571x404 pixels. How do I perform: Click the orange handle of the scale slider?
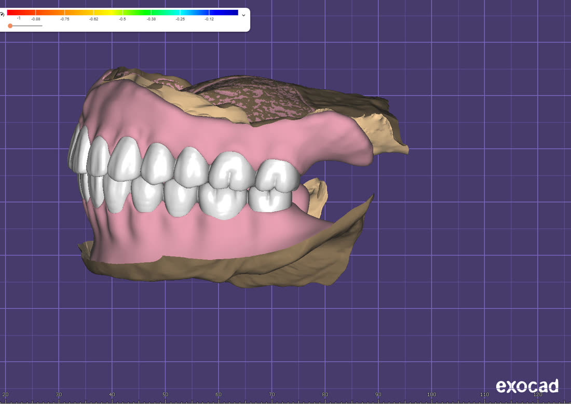[10, 26]
